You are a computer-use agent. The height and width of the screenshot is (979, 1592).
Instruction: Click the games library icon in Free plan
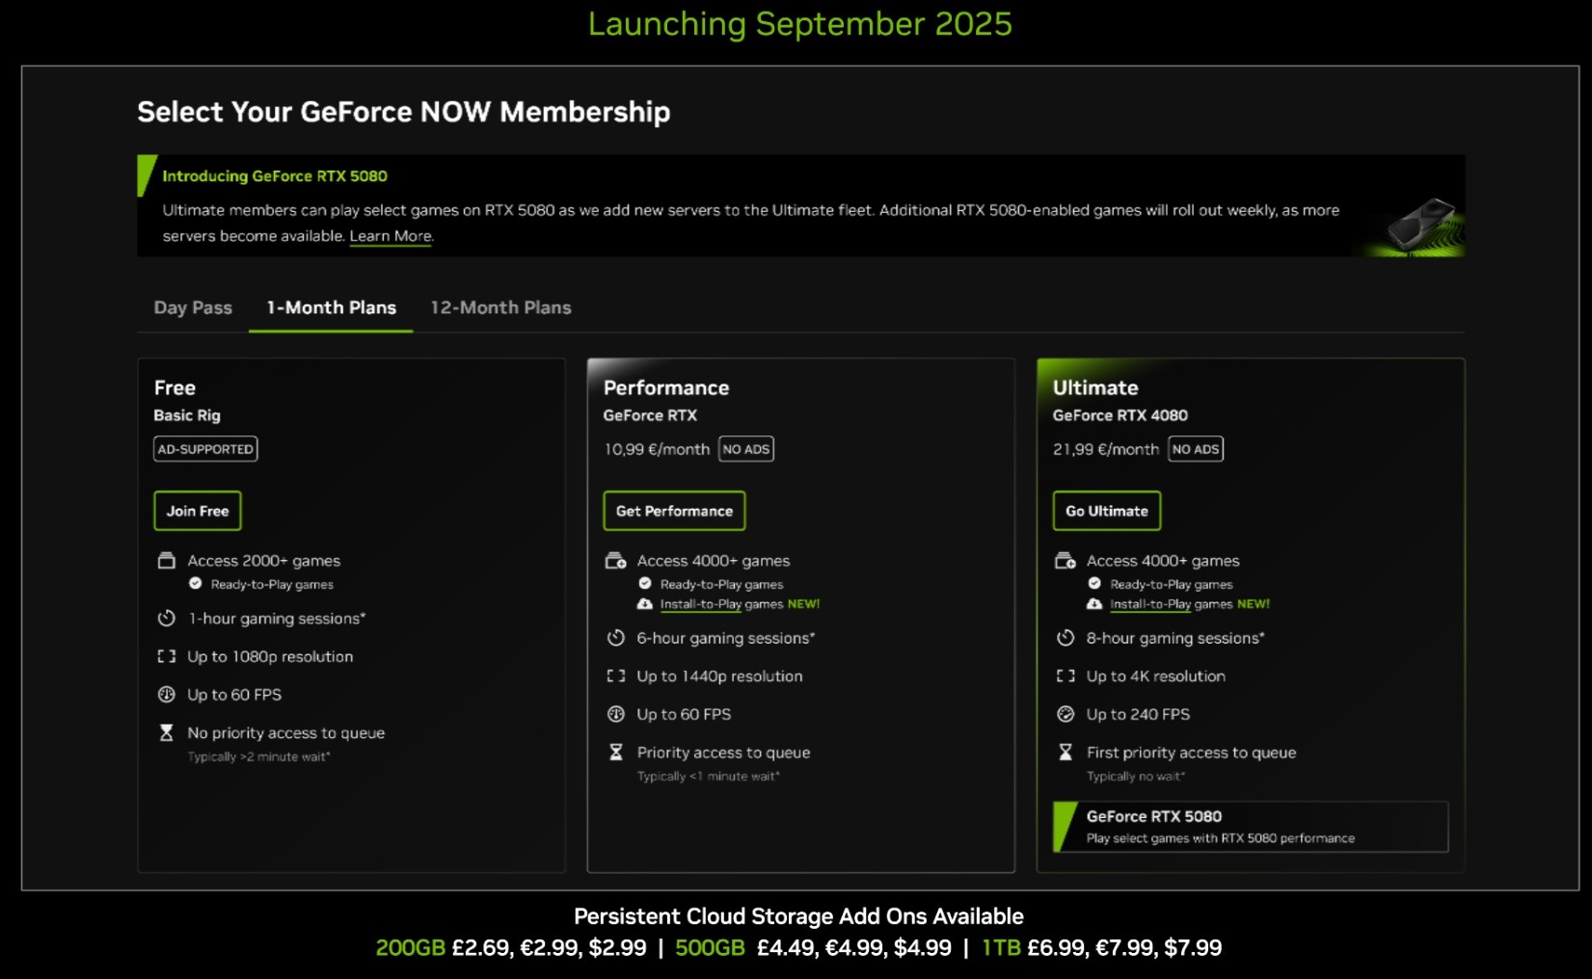167,561
